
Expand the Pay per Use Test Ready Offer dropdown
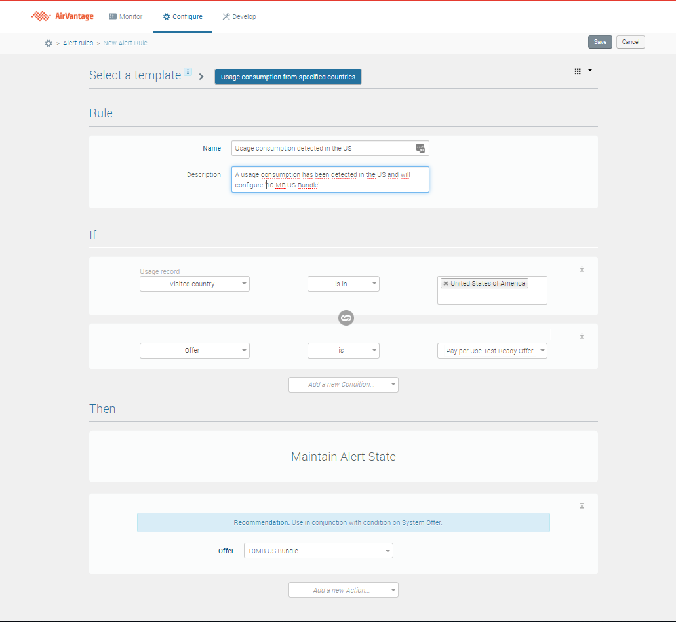[492, 351]
